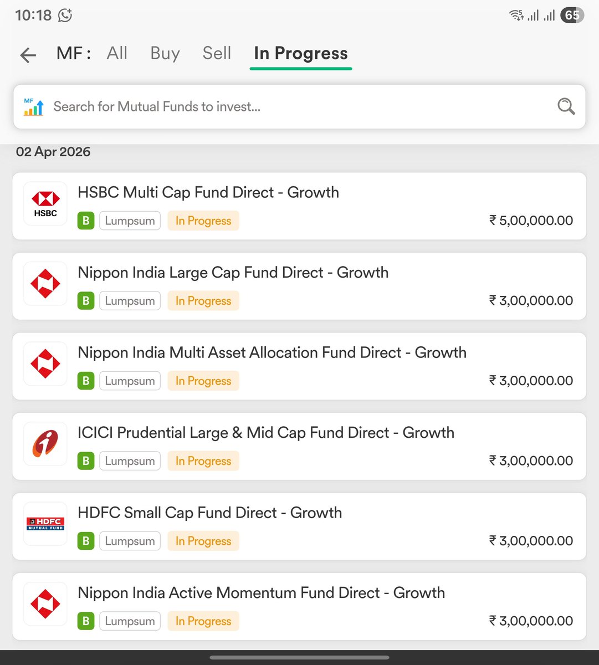The height and width of the screenshot is (665, 599).
Task: Tap the ICICI Prudential fund logo
Action: coord(45,444)
